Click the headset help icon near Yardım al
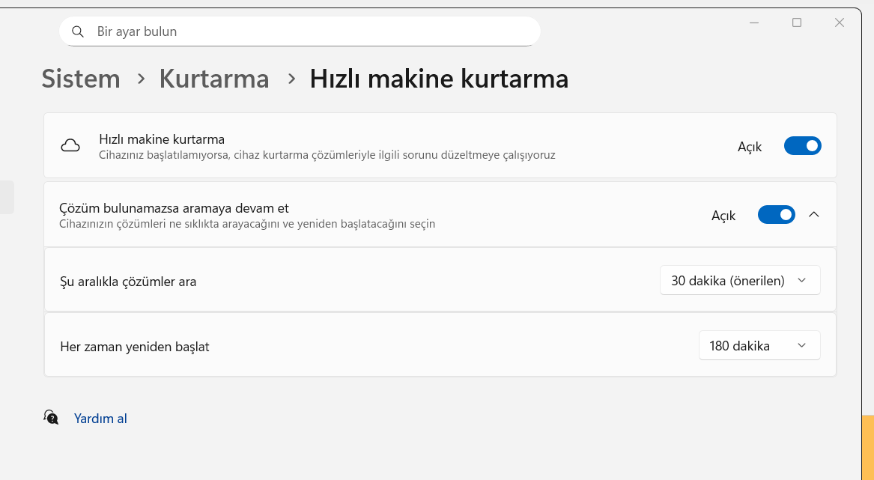This screenshot has height=480, width=874. (x=51, y=417)
